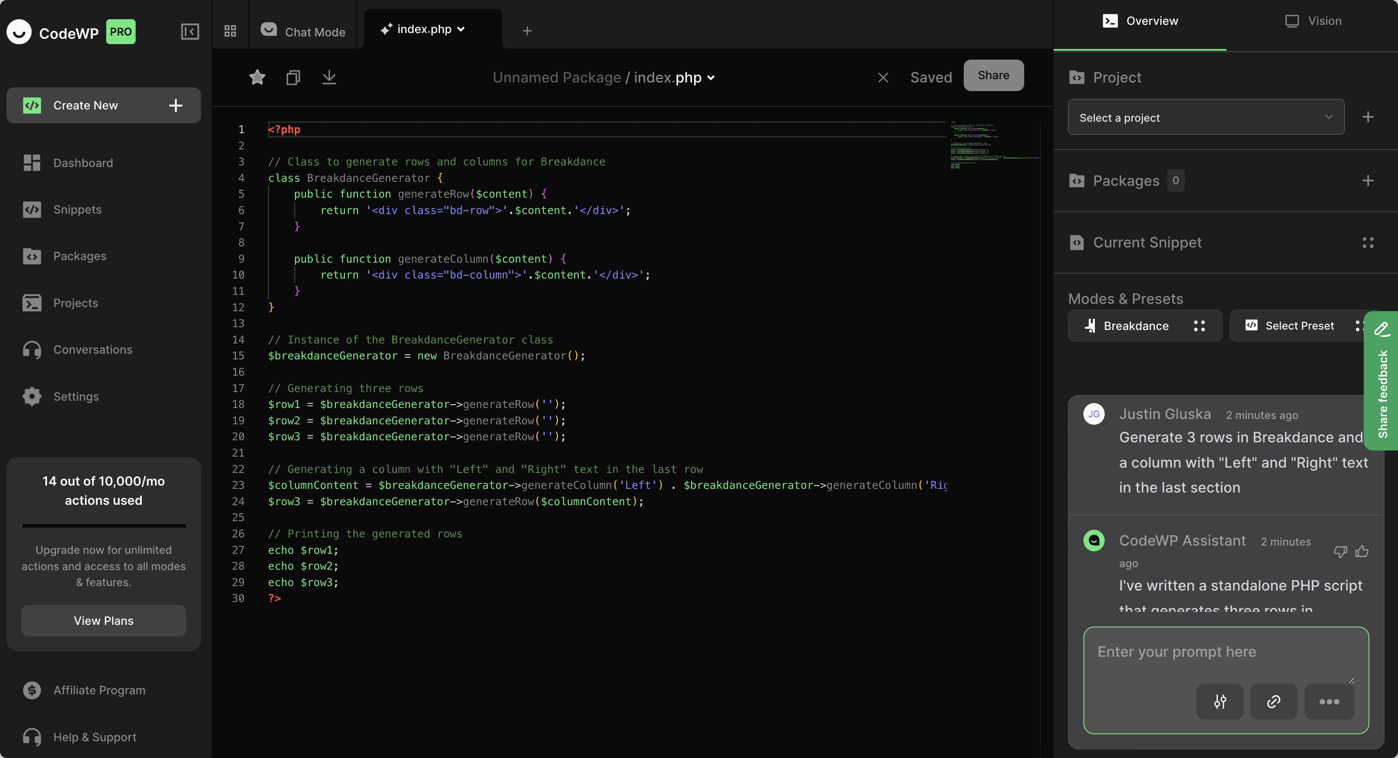Thumbs down the assistant response
The width and height of the screenshot is (1398, 758).
click(x=1340, y=552)
